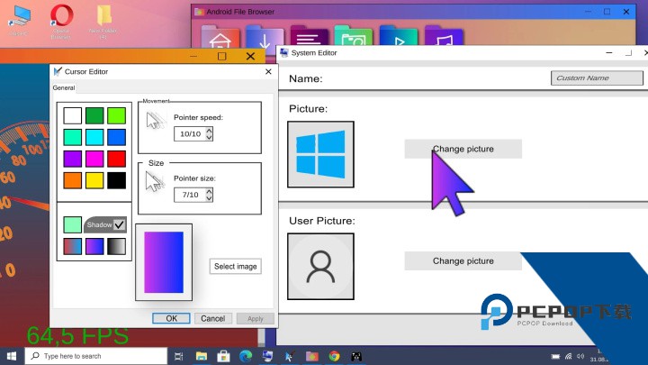
Task: Click the battery icon in system tray
Action: [555, 356]
